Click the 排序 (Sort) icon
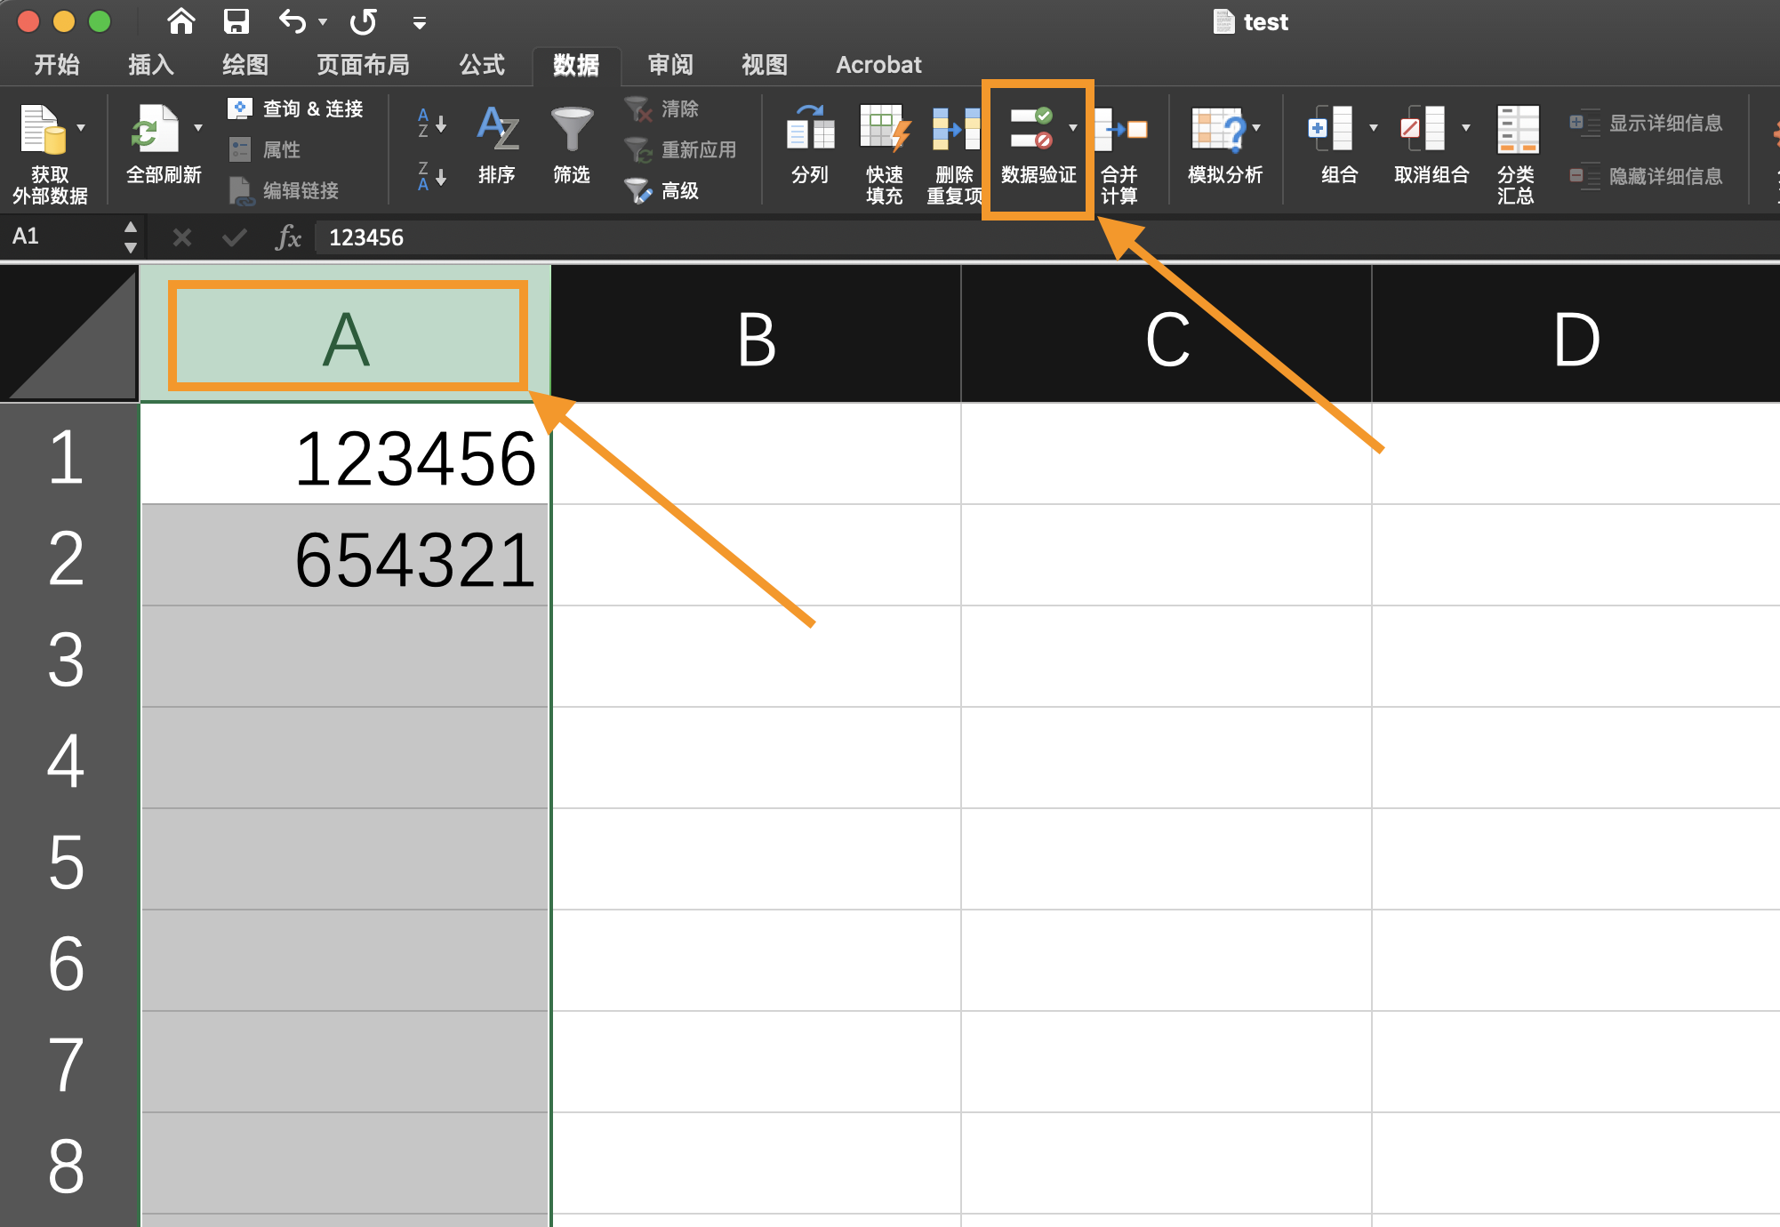This screenshot has width=1780, height=1227. click(497, 142)
